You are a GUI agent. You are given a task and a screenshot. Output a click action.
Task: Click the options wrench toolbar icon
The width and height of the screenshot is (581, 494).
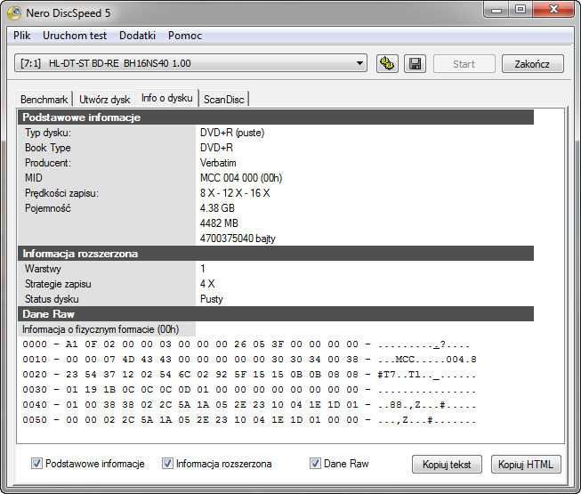[x=387, y=64]
